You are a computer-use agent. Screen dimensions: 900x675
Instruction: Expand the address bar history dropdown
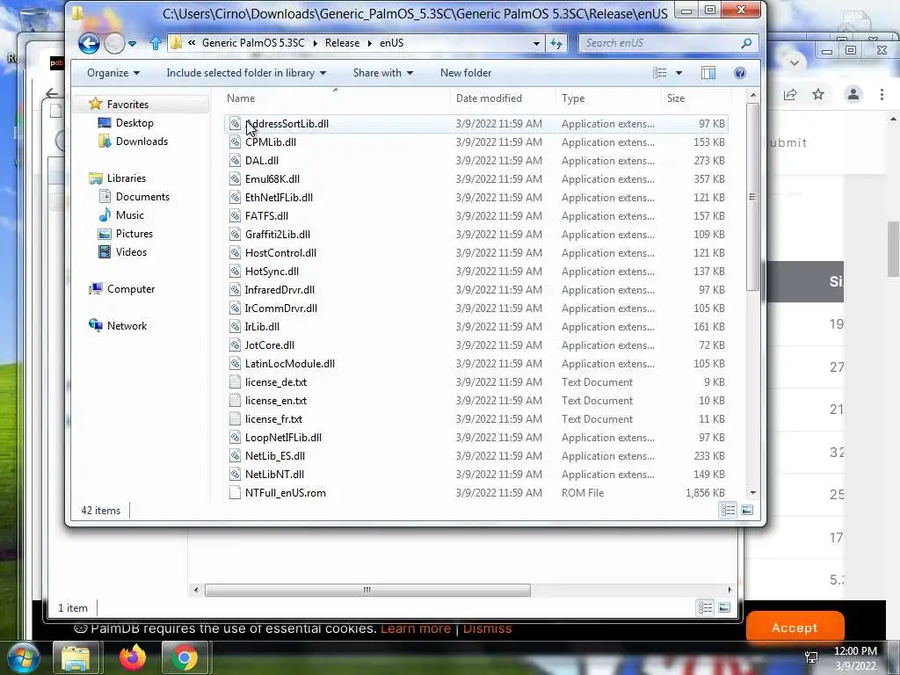(536, 43)
